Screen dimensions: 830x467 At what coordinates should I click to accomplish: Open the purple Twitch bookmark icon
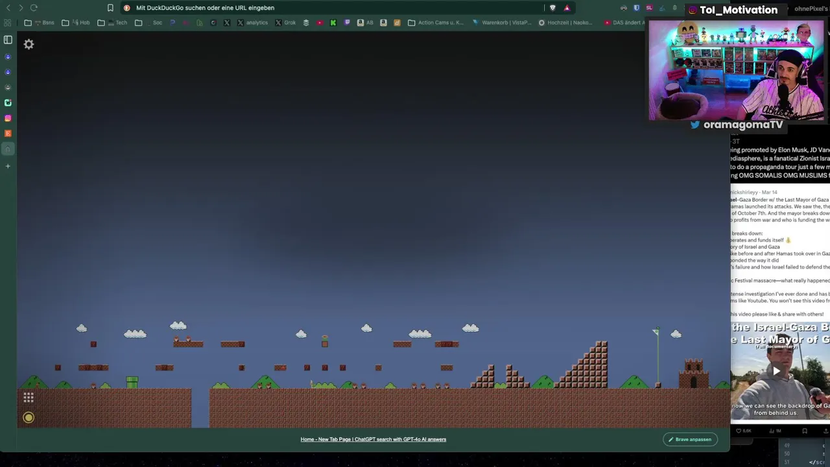pyautogui.click(x=347, y=23)
